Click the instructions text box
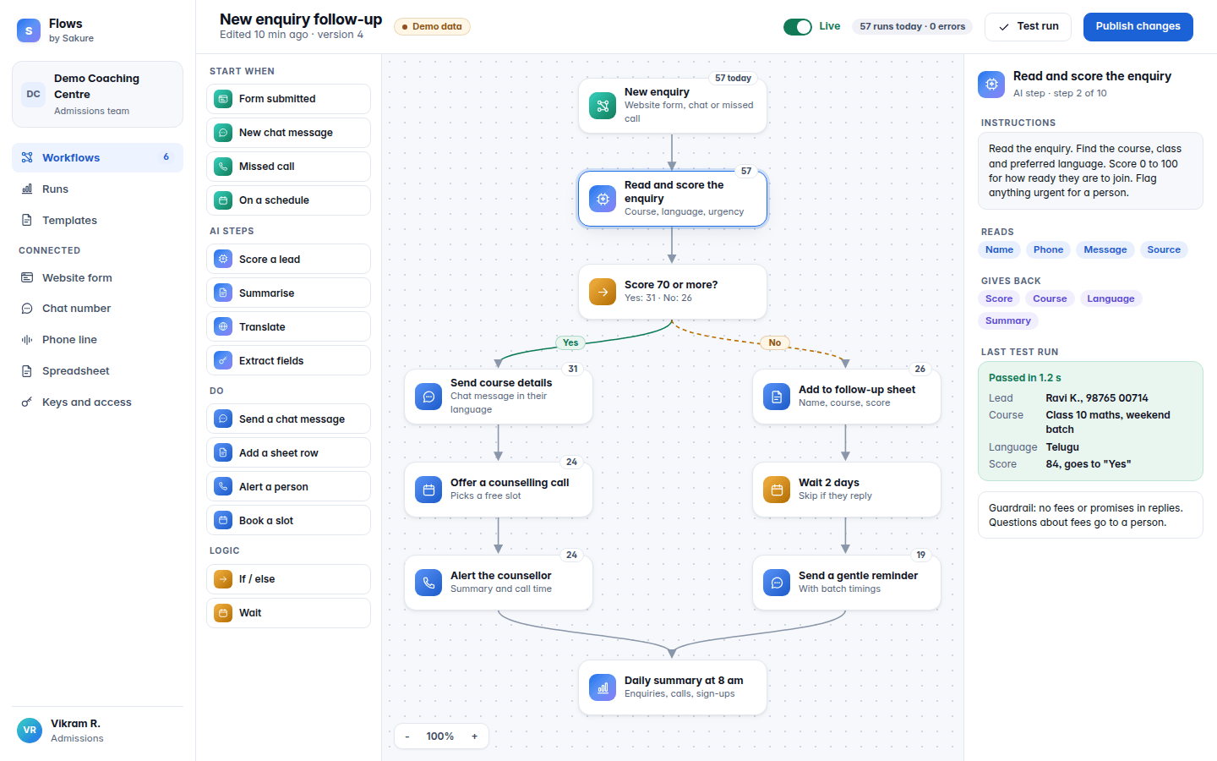 coord(1090,171)
